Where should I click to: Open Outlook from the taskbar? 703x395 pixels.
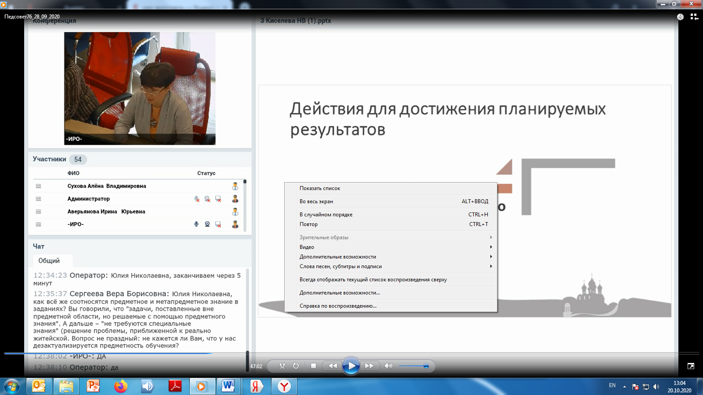(x=39, y=386)
